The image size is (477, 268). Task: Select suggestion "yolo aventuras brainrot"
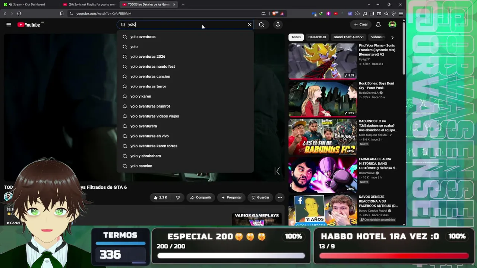[185, 106]
